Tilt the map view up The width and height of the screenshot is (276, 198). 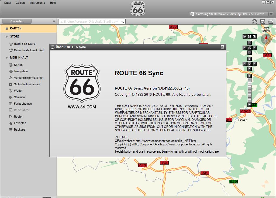(249, 43)
